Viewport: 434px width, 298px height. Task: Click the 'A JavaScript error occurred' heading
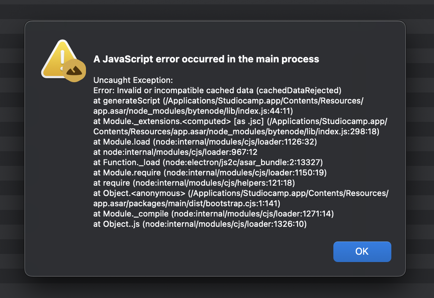206,59
